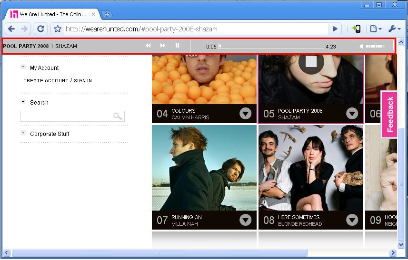
Task: Collapse the My Account section
Action: pos(23,67)
